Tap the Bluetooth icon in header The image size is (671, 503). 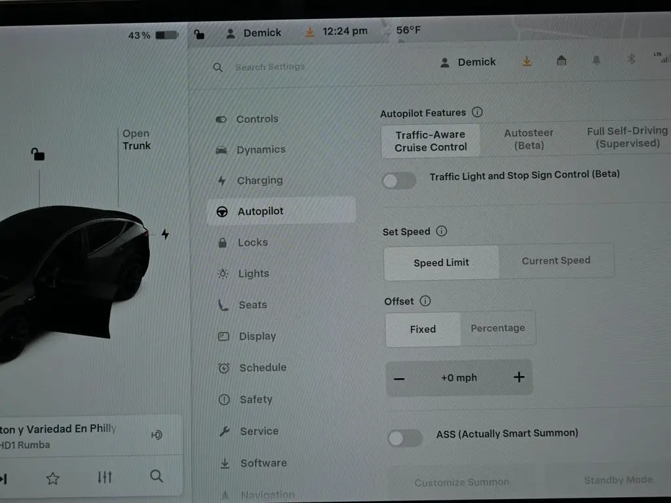pos(632,59)
